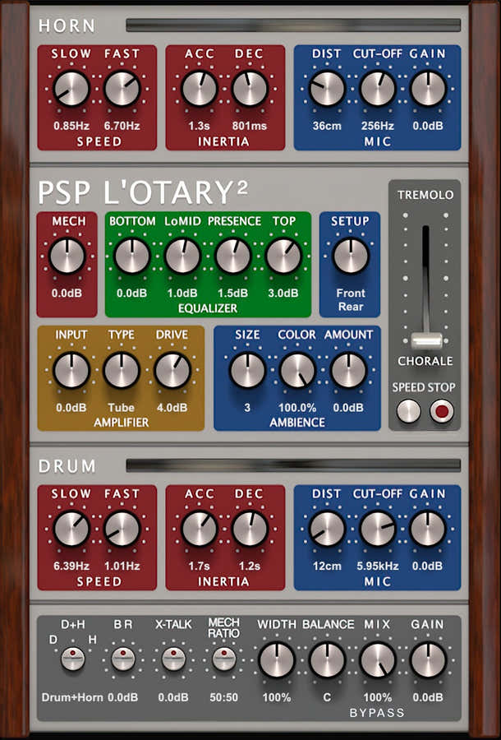Toggle the X-TALK switch
The height and width of the screenshot is (740, 501).
point(174,659)
